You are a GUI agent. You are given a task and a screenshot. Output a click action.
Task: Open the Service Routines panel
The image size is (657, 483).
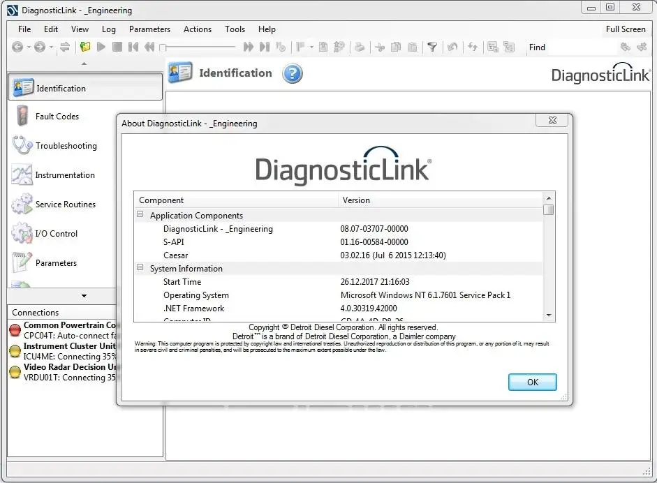coord(66,205)
